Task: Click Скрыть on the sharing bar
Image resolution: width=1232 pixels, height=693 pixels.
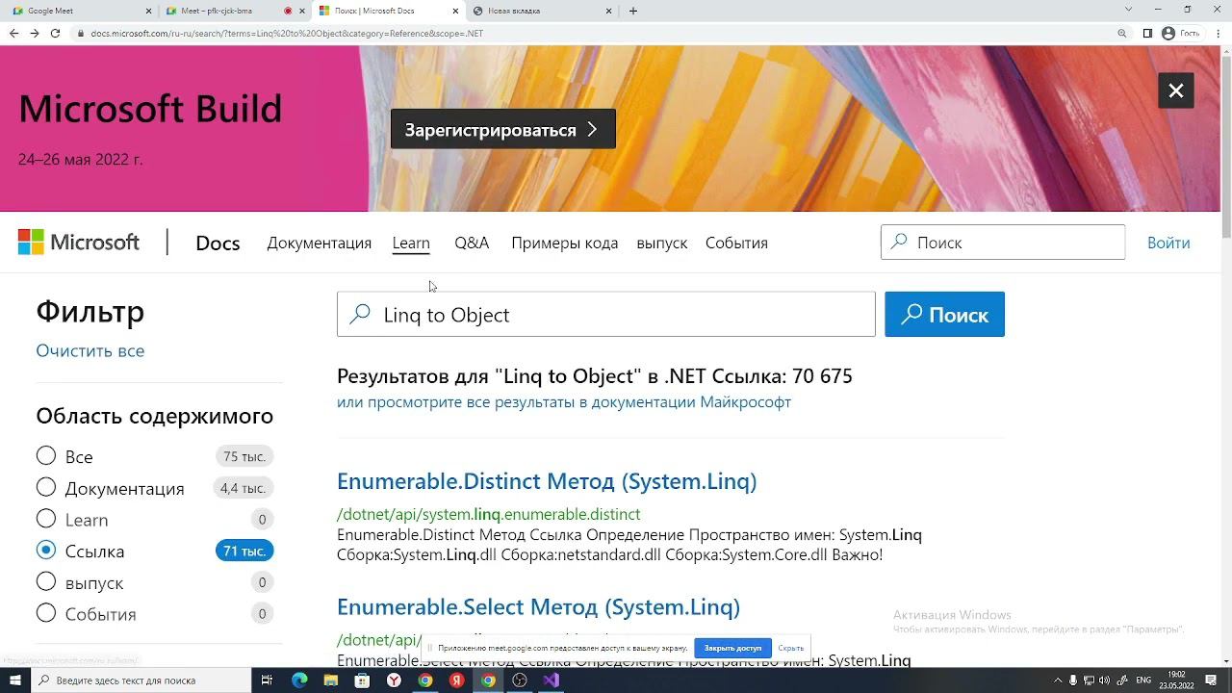Action: coord(790,648)
